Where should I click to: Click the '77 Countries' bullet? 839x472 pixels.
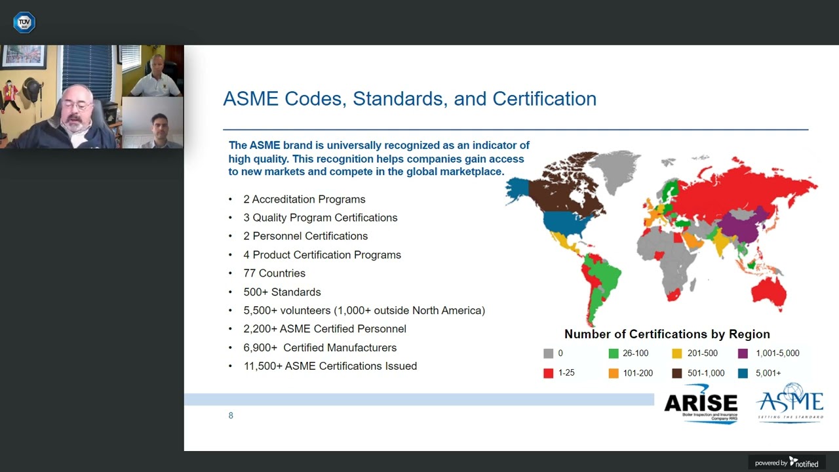(274, 273)
